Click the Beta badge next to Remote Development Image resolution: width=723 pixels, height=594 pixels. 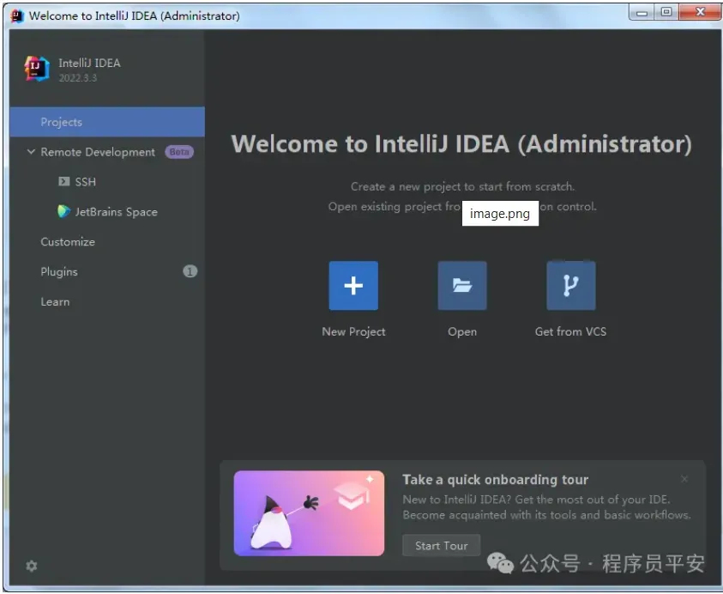point(179,152)
